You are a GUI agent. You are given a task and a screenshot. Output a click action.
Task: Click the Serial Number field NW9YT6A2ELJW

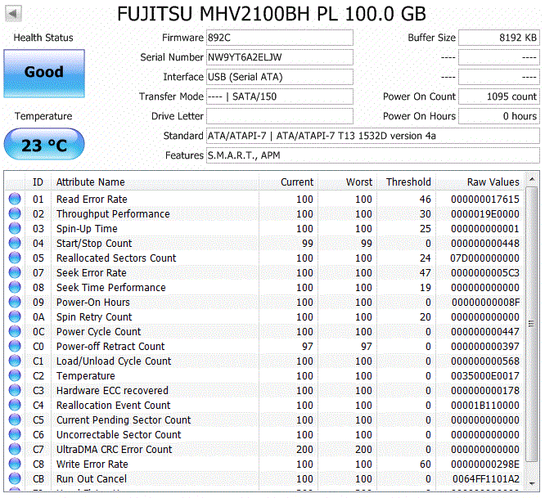pyautogui.click(x=280, y=57)
